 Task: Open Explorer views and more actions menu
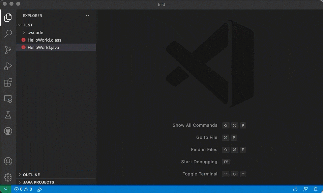click(88, 16)
